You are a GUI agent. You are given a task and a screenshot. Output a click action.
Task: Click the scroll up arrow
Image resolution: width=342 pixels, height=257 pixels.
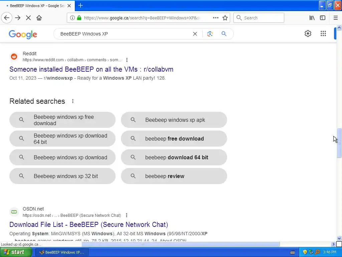tap(339, 27)
